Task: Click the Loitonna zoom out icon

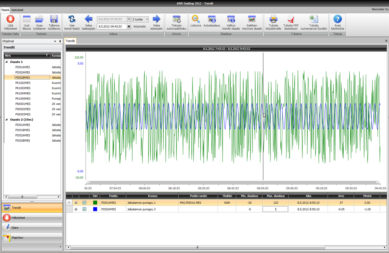Action: (x=196, y=19)
